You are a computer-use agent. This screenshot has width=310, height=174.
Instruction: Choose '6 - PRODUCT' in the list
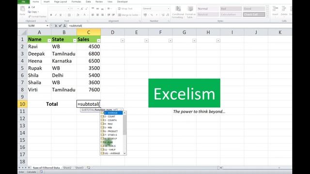[112, 131]
